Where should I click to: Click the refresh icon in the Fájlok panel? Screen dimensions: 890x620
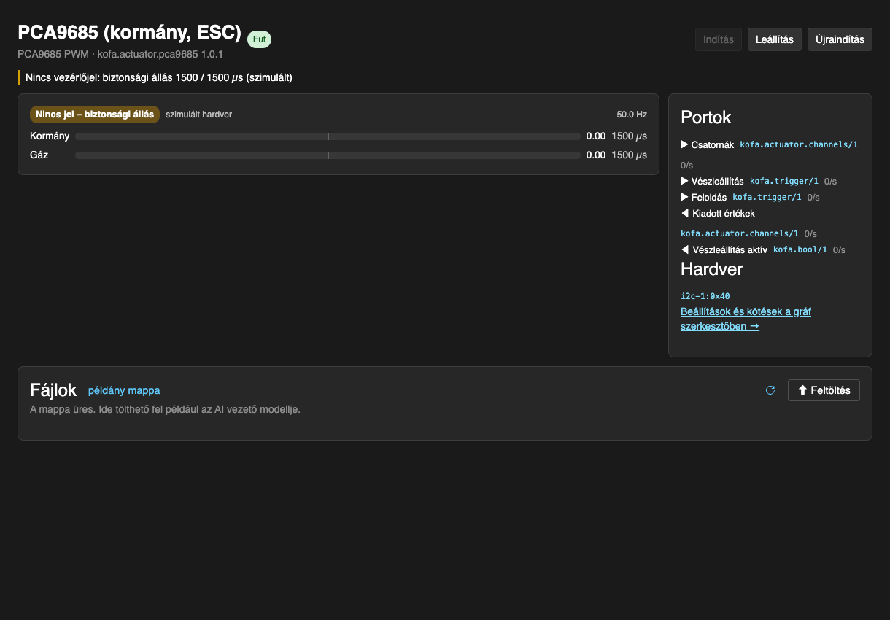[770, 390]
